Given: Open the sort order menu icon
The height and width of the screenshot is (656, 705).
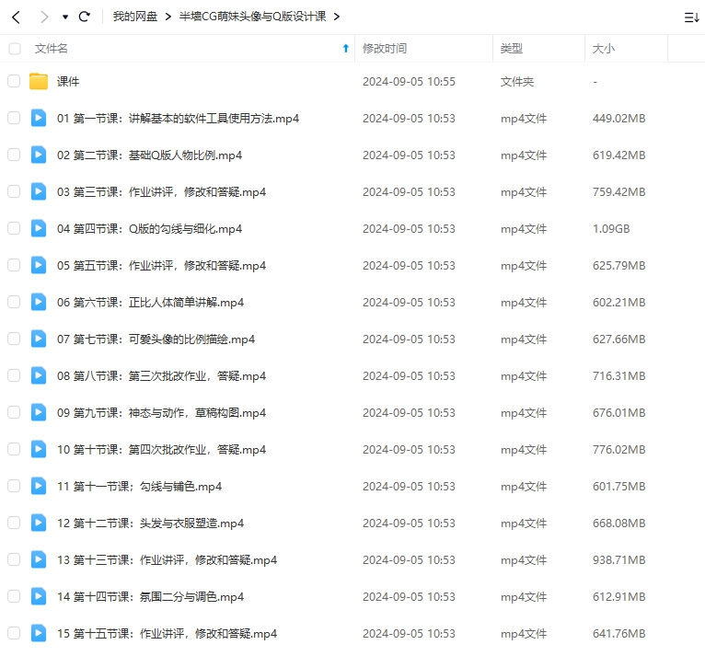Looking at the screenshot, I should tap(691, 17).
